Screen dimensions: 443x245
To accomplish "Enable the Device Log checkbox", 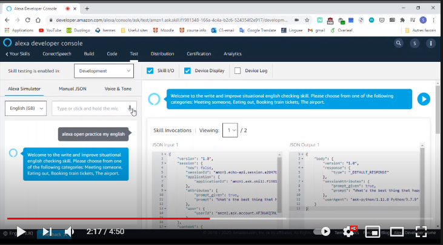I will pos(238,71).
